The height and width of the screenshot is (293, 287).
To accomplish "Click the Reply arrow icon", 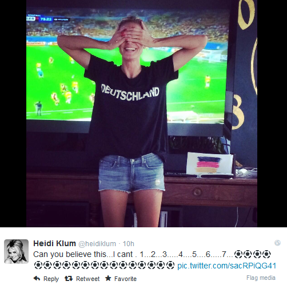I will 37,279.
